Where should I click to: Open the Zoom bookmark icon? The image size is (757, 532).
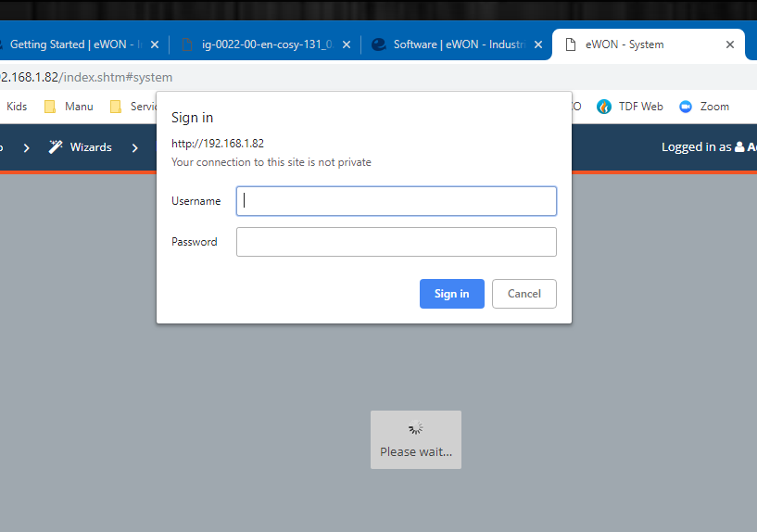(x=686, y=107)
